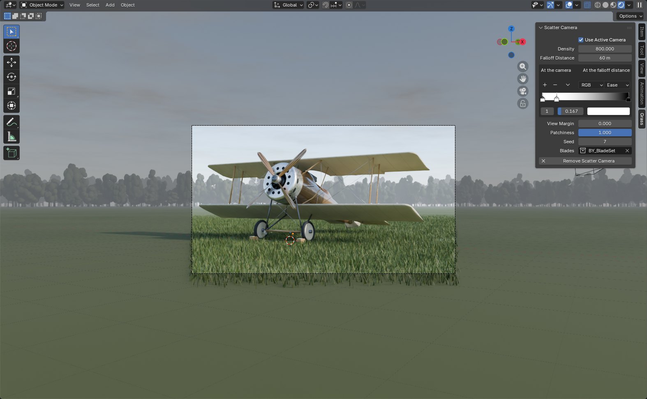Choose the Rotate tool

coord(12,77)
